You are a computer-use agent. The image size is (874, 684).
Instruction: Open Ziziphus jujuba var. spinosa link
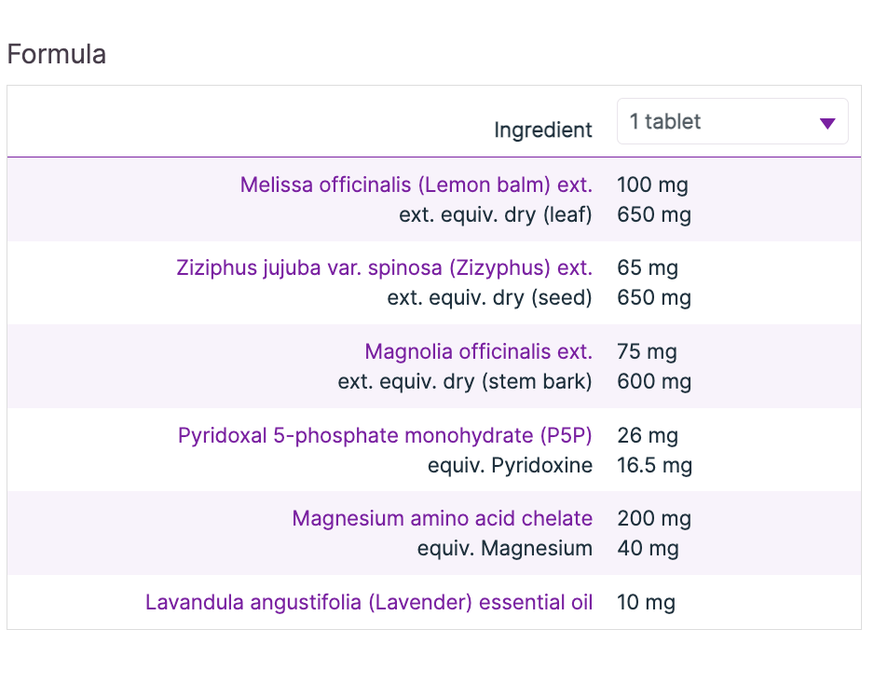tap(384, 268)
